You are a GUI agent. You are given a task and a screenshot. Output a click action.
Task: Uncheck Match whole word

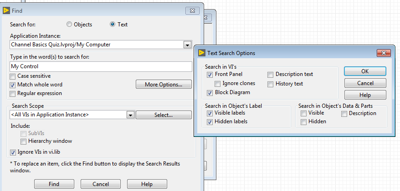[x=13, y=85]
